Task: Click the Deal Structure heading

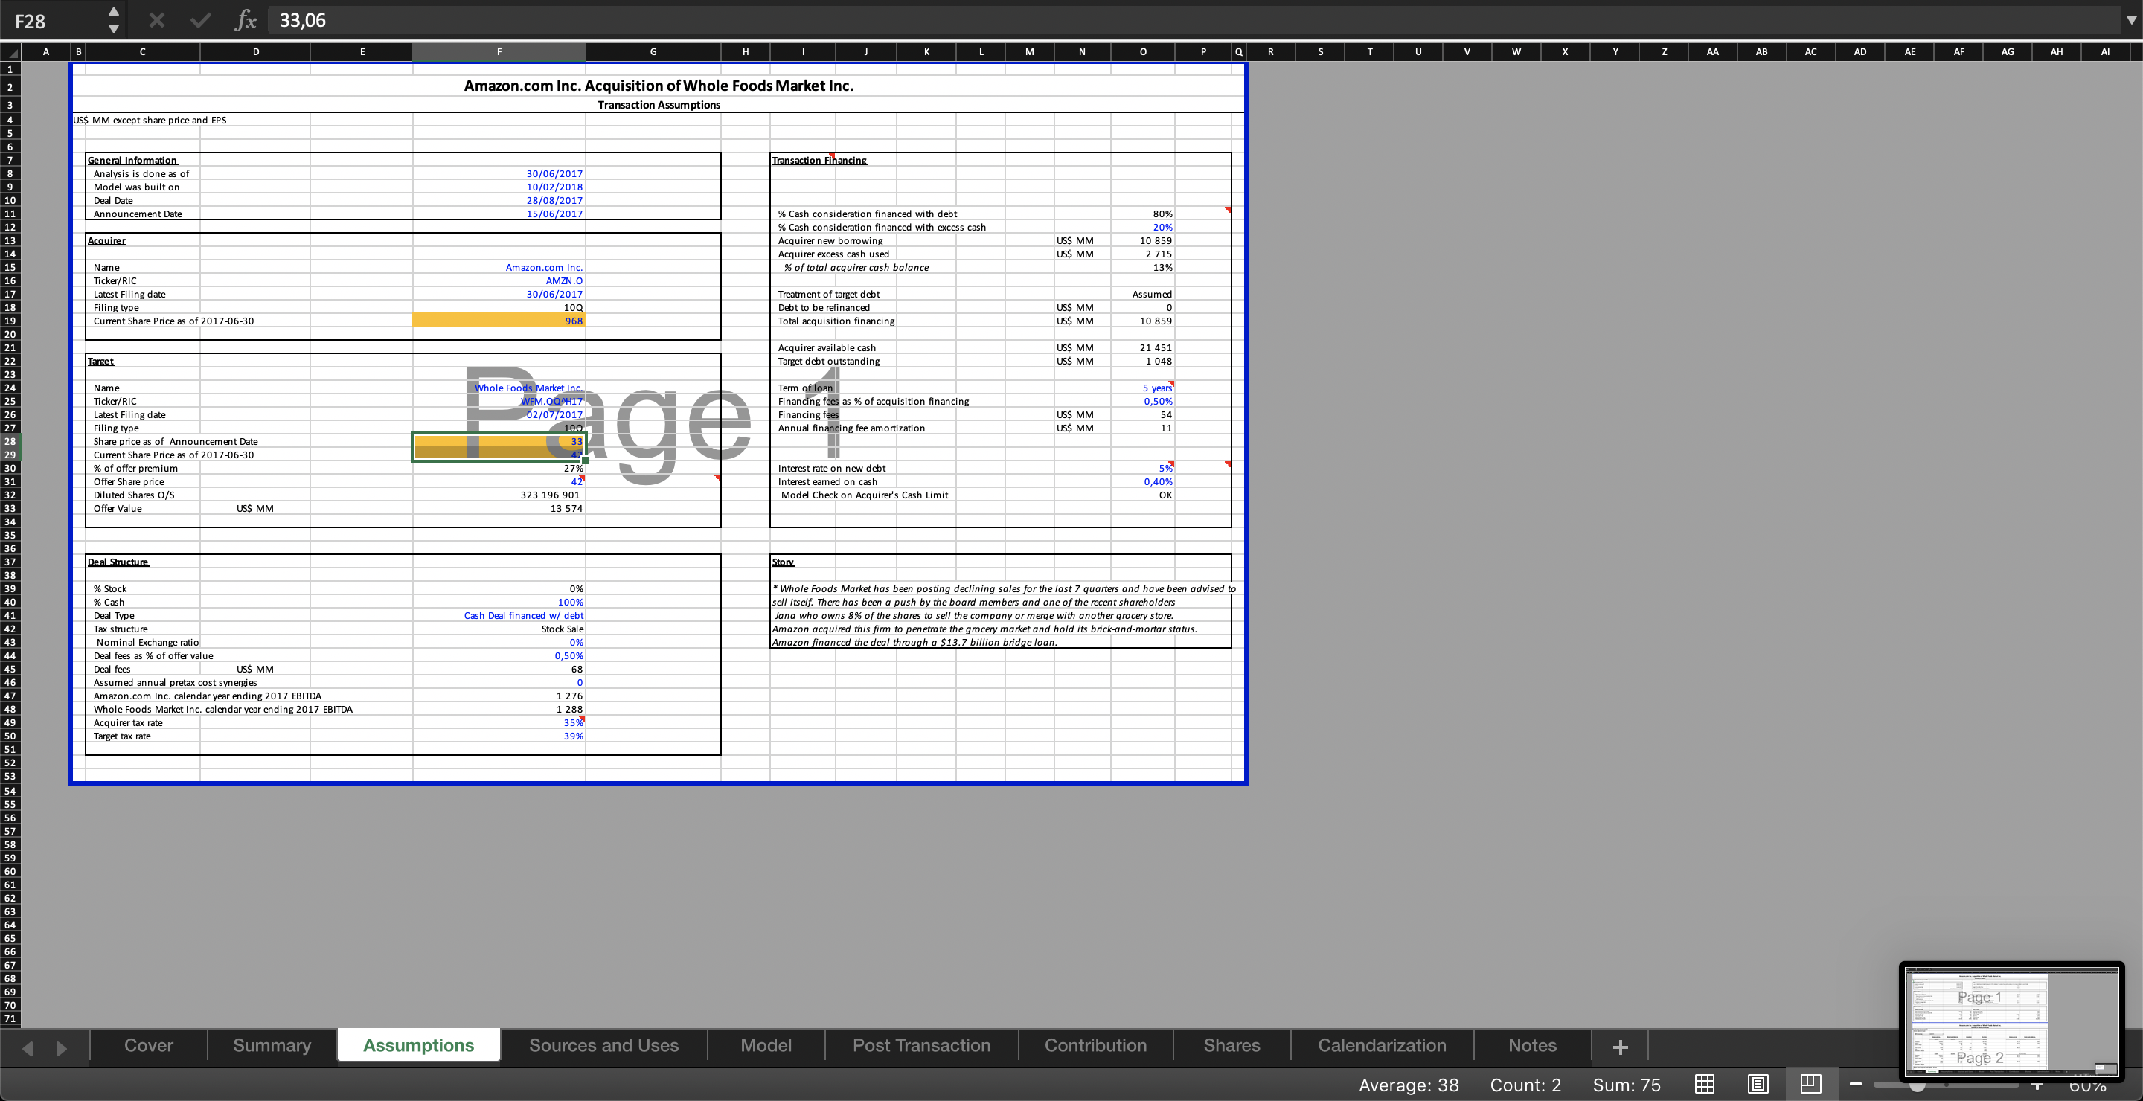Action: [x=118, y=562]
